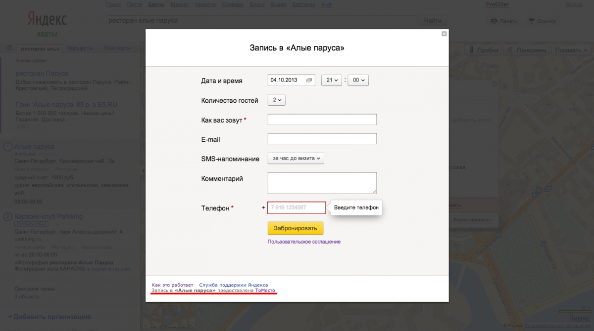Image resolution: width=594 pixels, height=331 pixels.
Task: Open Маркет in the top navigation
Action: coord(179,4)
